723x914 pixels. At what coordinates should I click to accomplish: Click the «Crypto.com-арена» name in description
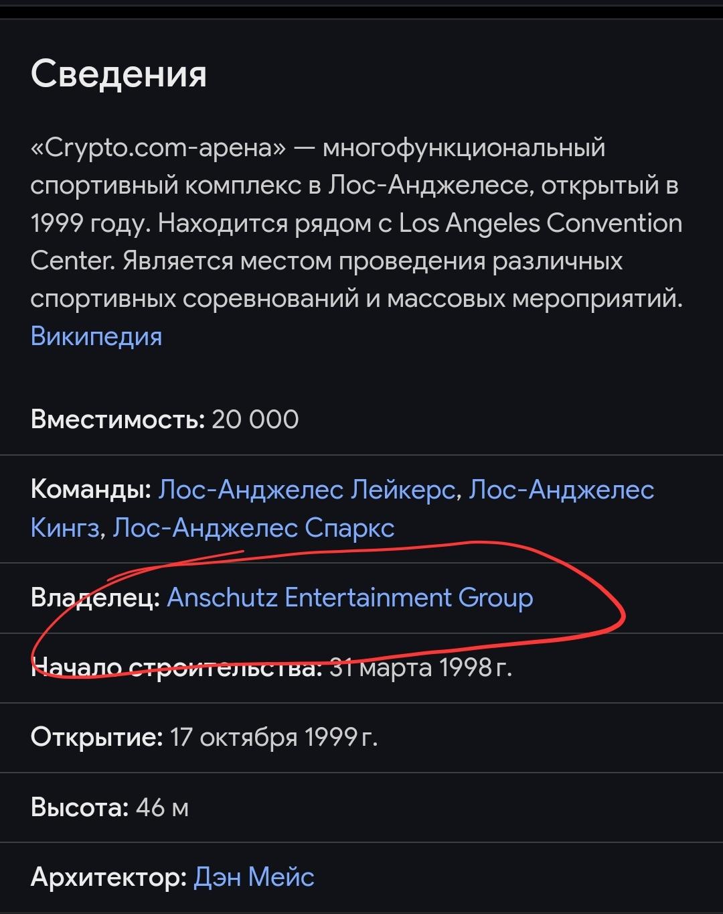[158, 147]
